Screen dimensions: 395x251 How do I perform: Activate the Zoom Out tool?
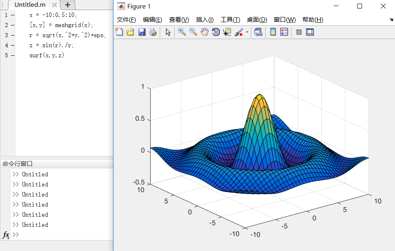coord(193,32)
